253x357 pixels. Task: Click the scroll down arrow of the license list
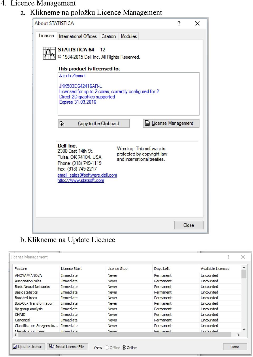click(x=244, y=329)
